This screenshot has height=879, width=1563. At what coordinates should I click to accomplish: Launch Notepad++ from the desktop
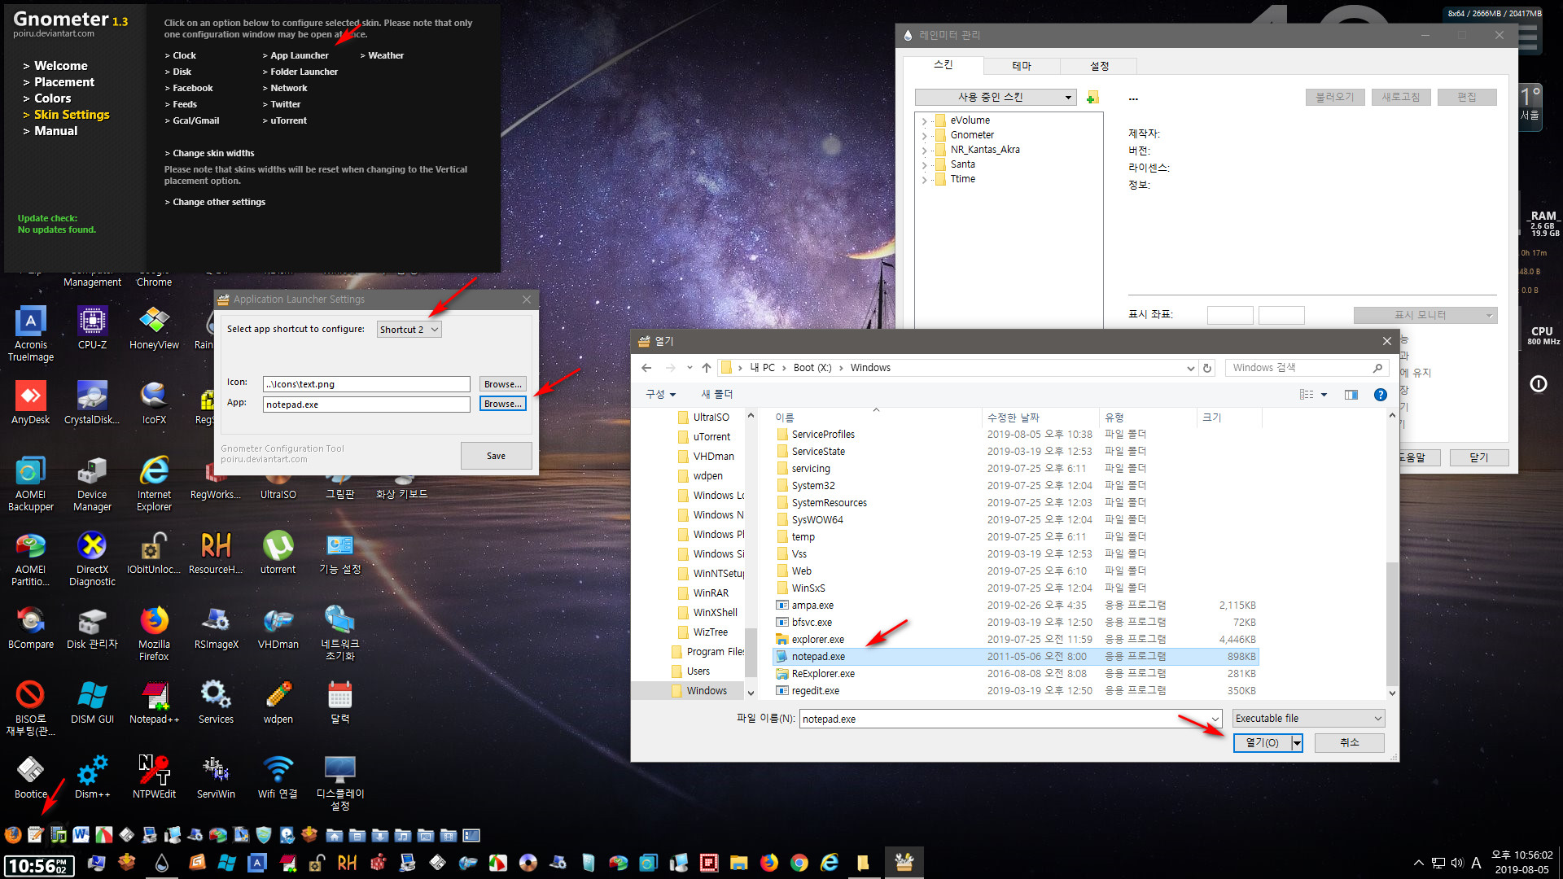point(154,702)
